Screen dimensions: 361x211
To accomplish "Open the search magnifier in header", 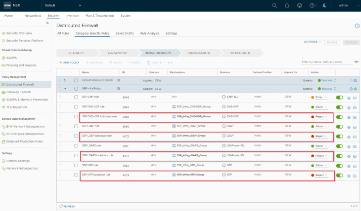I will click(x=274, y=5).
